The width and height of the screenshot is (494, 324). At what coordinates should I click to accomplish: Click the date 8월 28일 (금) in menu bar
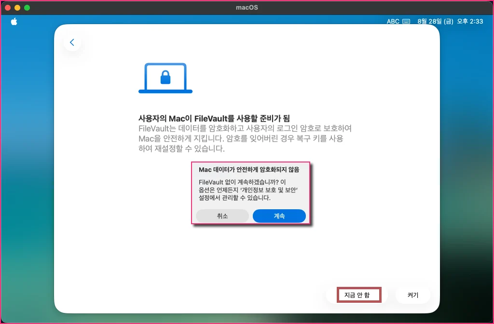coord(435,21)
